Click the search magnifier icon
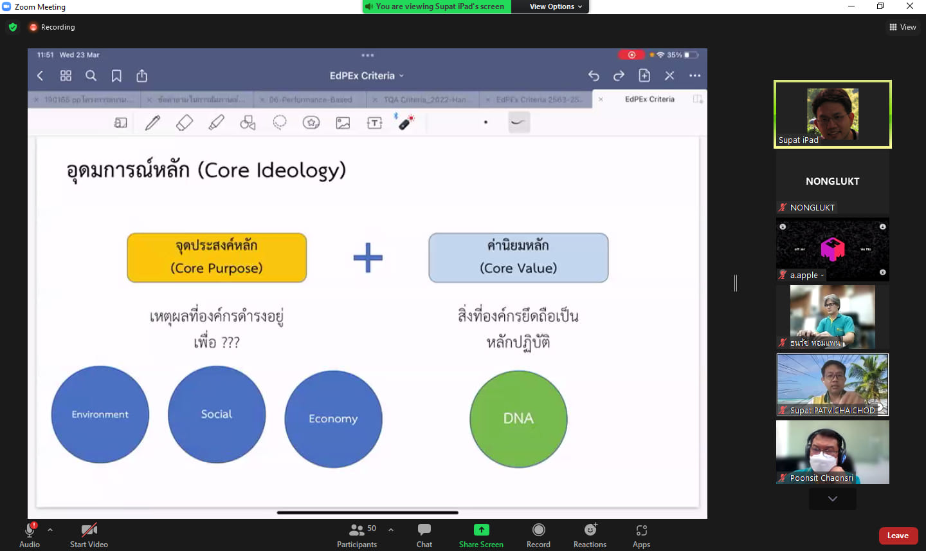This screenshot has height=551, width=926. click(x=91, y=76)
